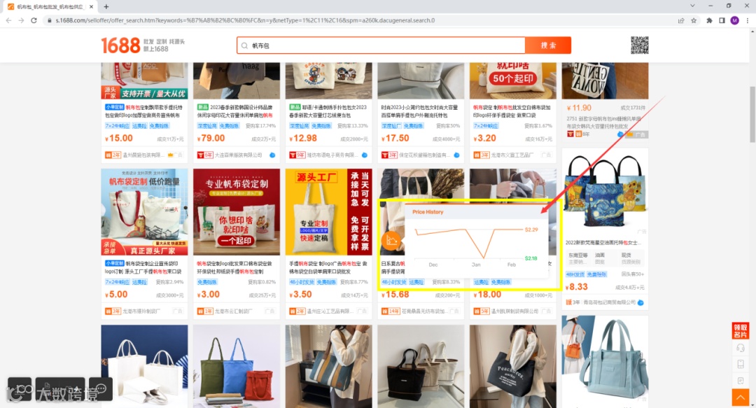Focus the 帆布包 search input field
Image resolution: width=756 pixels, height=408 pixels.
point(381,45)
